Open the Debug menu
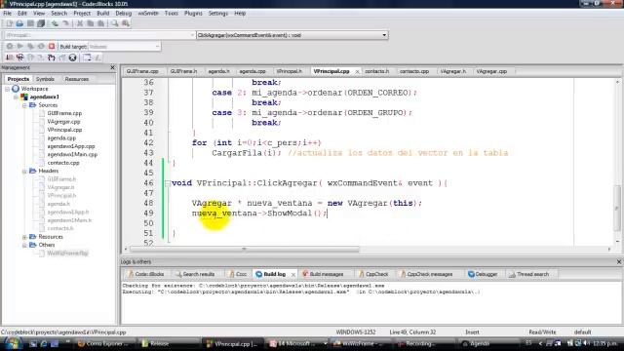The height and width of the screenshot is (351, 624). 124,13
